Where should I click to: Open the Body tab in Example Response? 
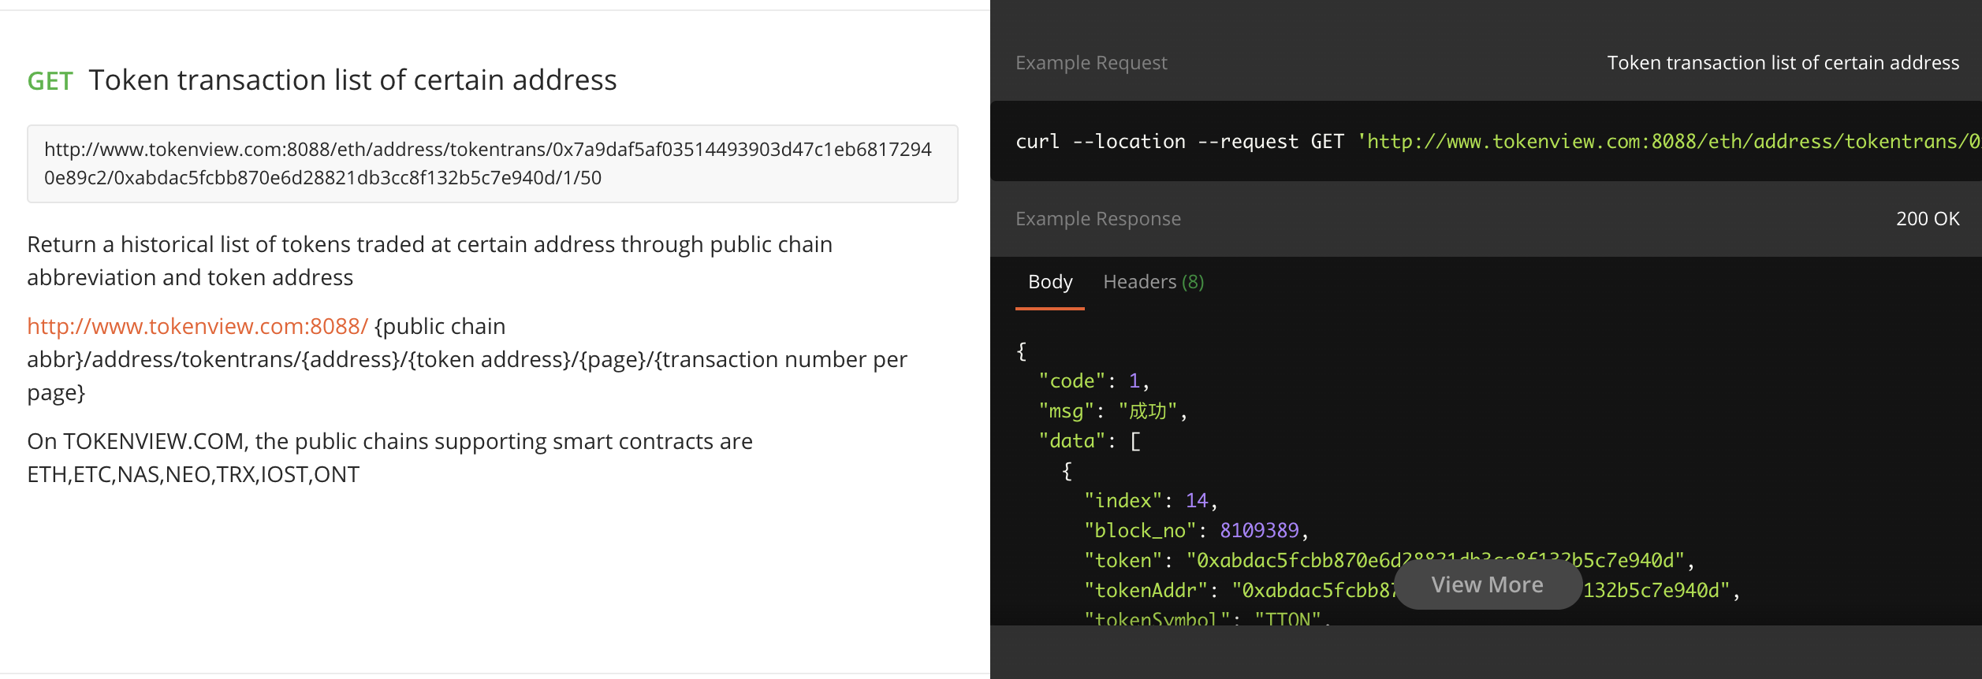(x=1050, y=282)
